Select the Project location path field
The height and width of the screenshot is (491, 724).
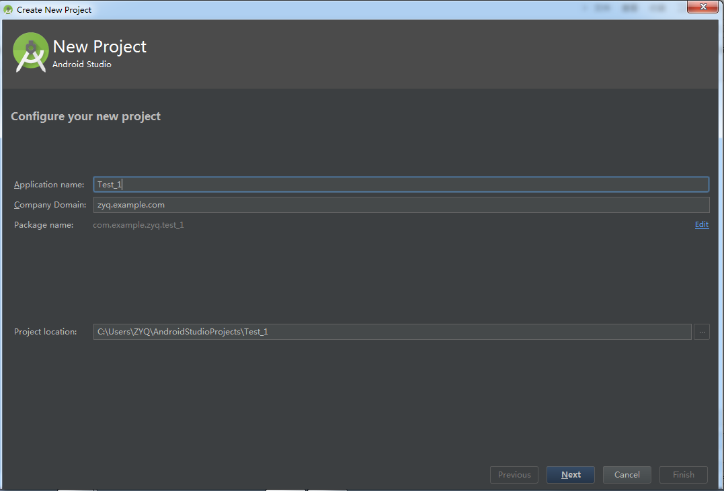pos(392,332)
